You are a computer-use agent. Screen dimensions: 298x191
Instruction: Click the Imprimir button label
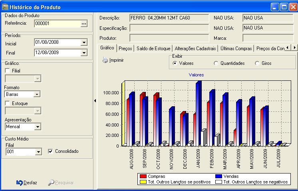pyautogui.click(x=117, y=60)
